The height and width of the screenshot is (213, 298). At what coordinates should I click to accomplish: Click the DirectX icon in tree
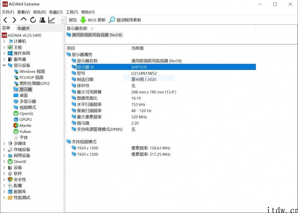10,162
